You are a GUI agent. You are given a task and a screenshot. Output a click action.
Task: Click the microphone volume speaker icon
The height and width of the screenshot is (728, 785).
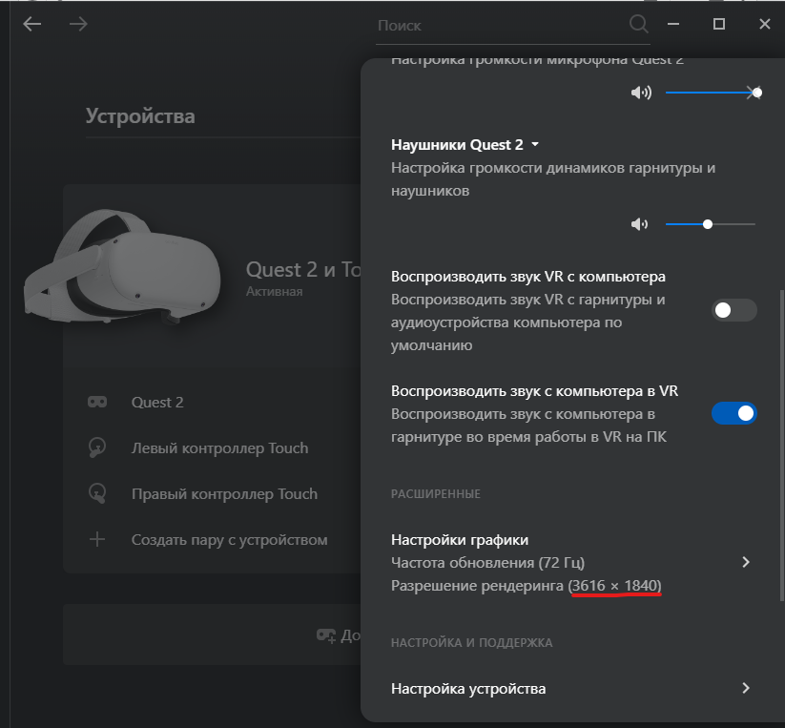coord(641,93)
